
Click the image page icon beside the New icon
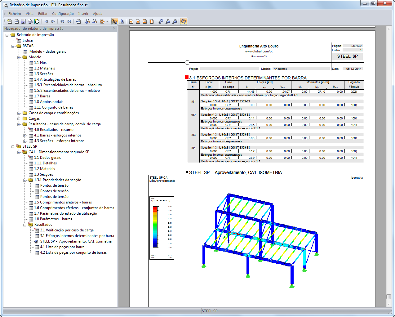(16, 21)
